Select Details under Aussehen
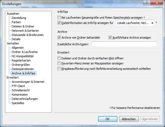 [x=16, y=39]
